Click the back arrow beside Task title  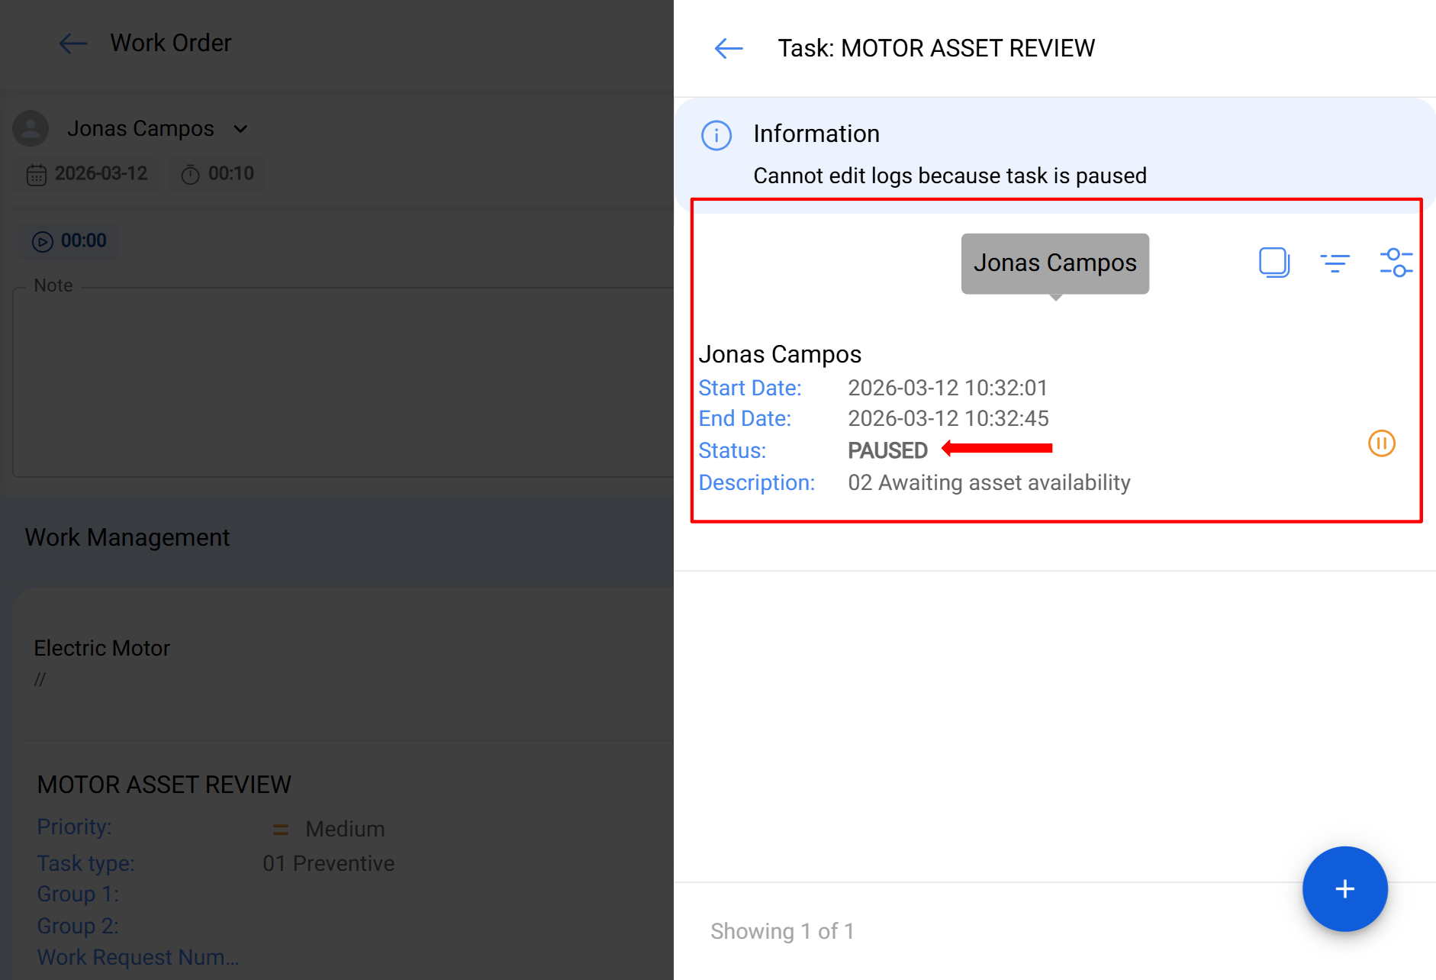click(728, 49)
